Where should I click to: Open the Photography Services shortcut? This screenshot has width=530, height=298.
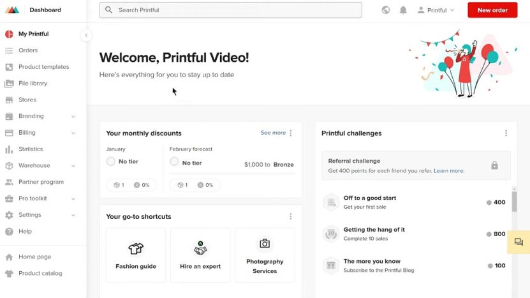click(265, 255)
